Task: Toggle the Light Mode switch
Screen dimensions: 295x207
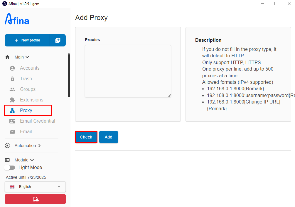Action: click(10, 168)
